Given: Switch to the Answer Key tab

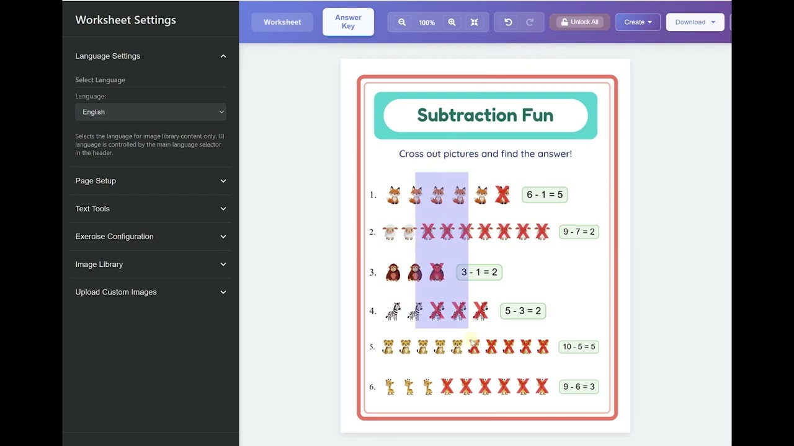Looking at the screenshot, I should point(348,22).
